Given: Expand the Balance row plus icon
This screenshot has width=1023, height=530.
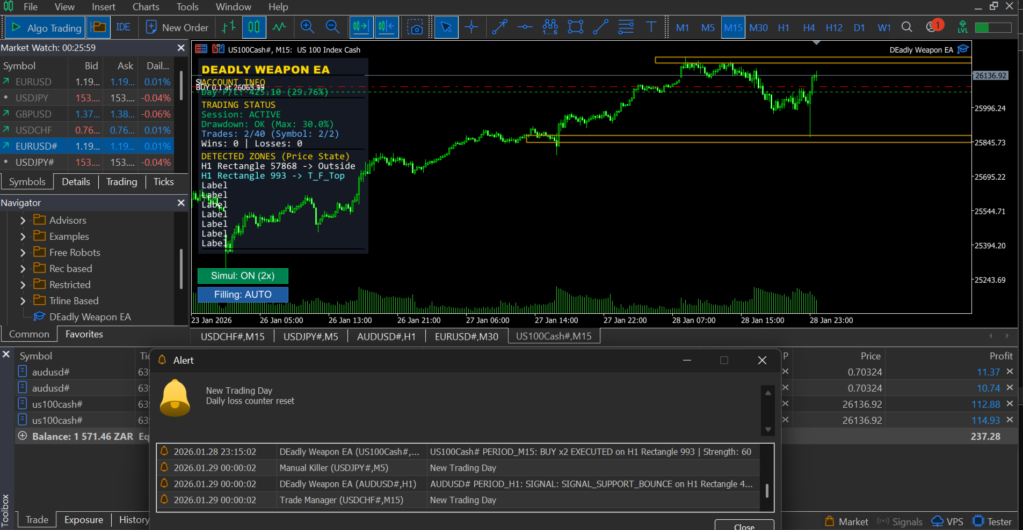Looking at the screenshot, I should coord(23,436).
